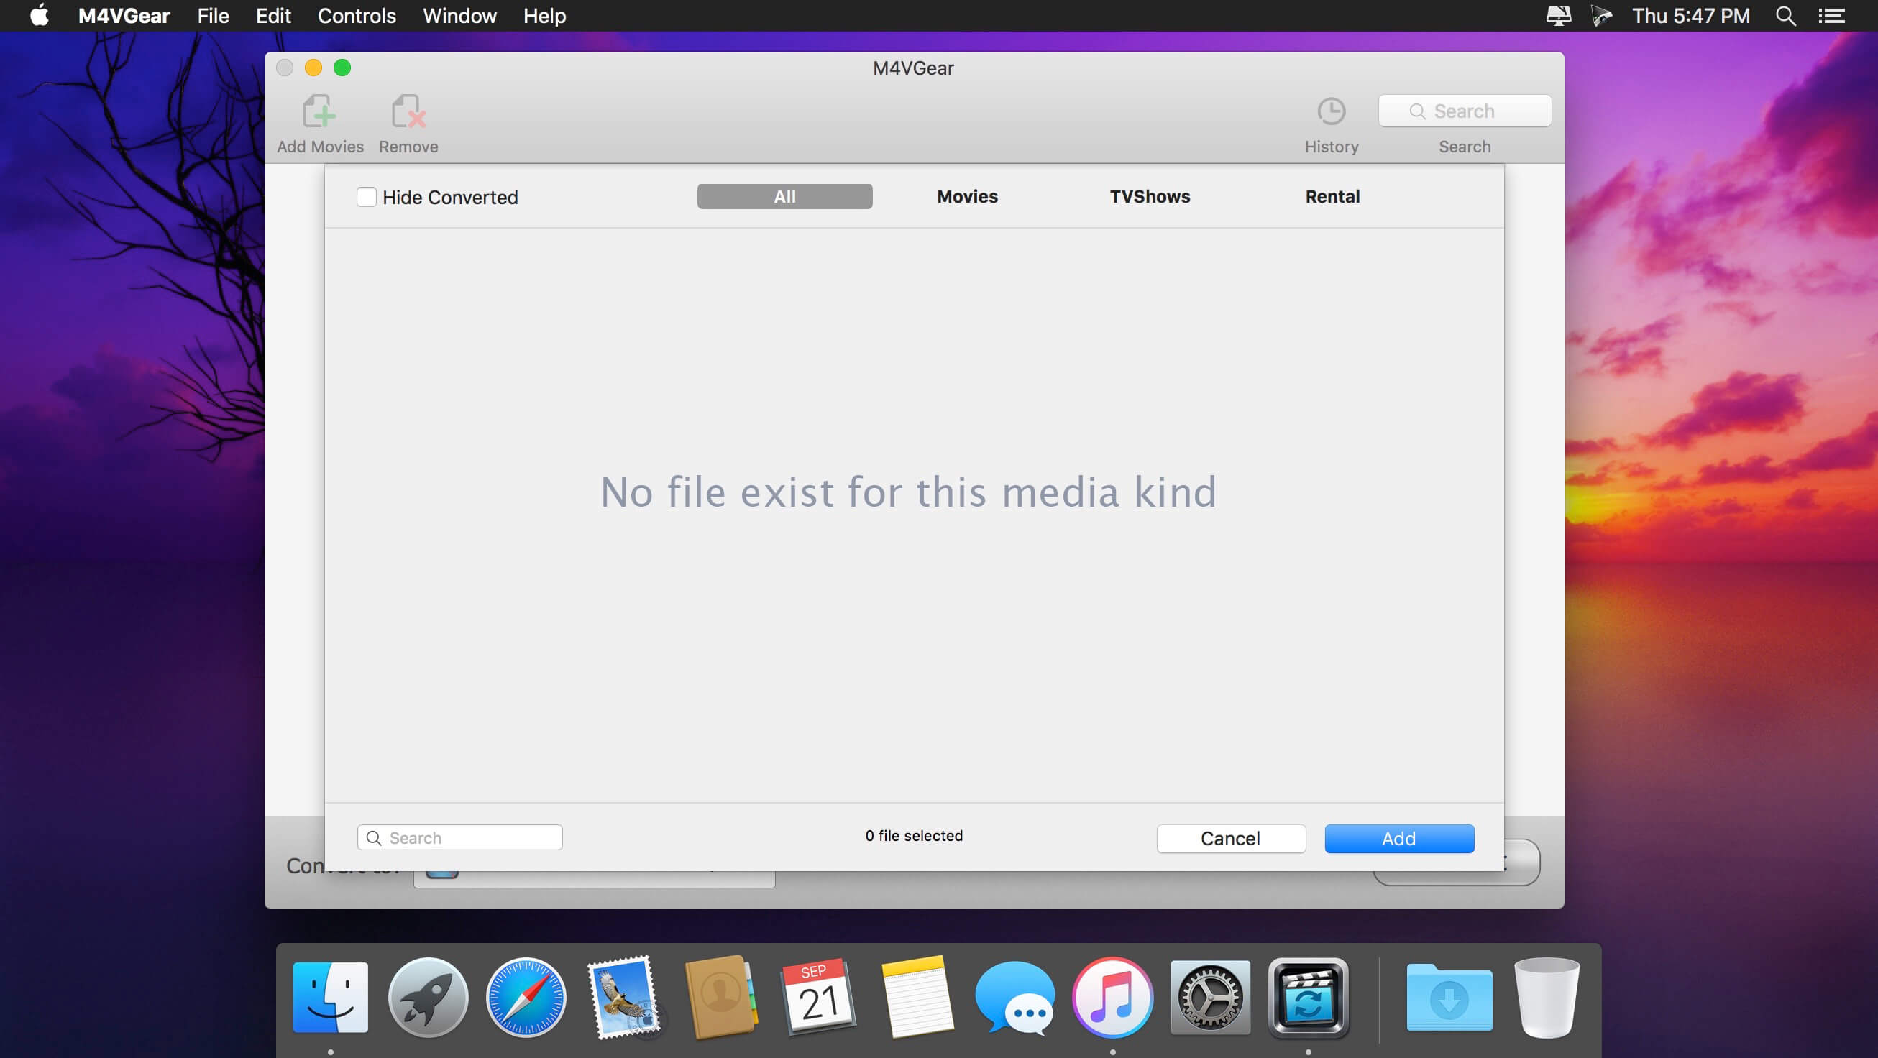Click the Add Movies toolbar icon
Screen dimensions: 1878x1058
point(319,111)
